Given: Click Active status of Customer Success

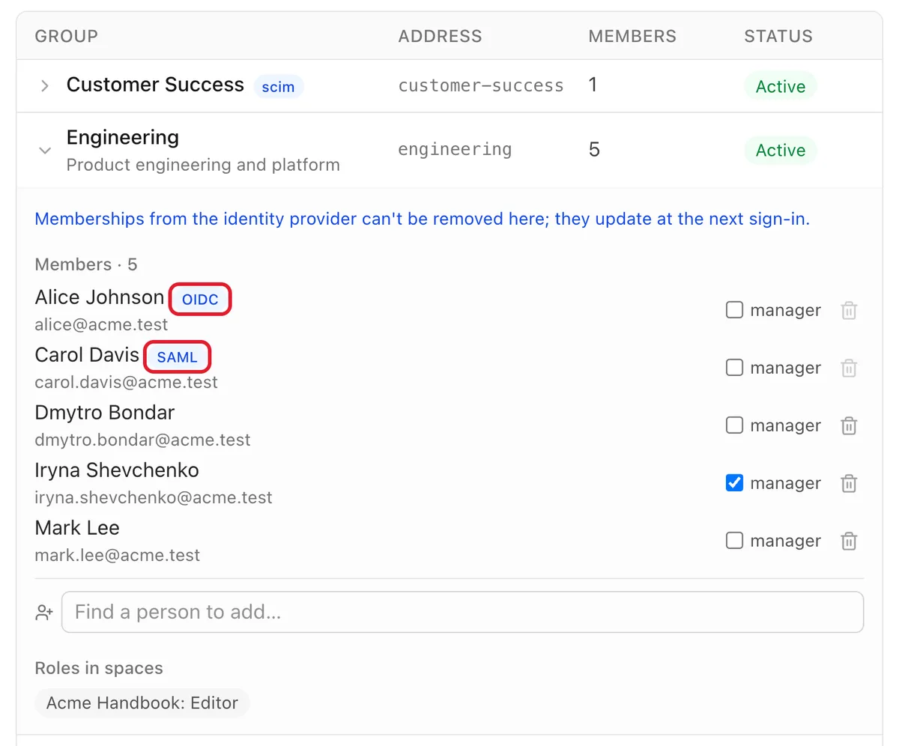Looking at the screenshot, I should [780, 87].
